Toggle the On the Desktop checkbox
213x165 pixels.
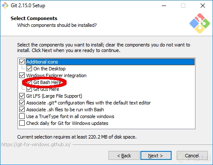(29, 69)
